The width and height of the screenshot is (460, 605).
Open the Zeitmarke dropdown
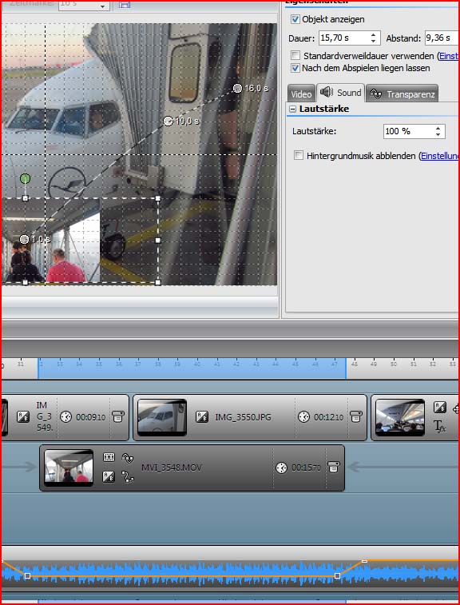tap(102, 6)
